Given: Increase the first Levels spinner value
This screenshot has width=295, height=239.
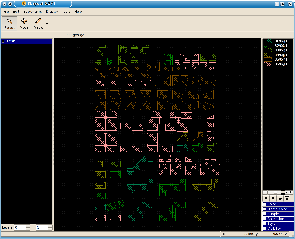Looking at the screenshot, I should coord(28,226).
